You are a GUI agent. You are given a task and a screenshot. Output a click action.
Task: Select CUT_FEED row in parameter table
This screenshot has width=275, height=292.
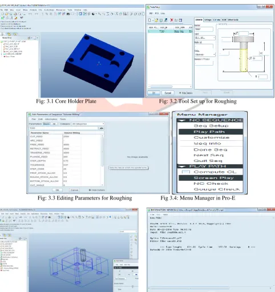tap(65, 136)
